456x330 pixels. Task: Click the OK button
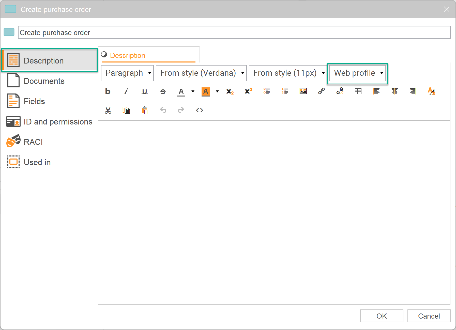coord(382,316)
